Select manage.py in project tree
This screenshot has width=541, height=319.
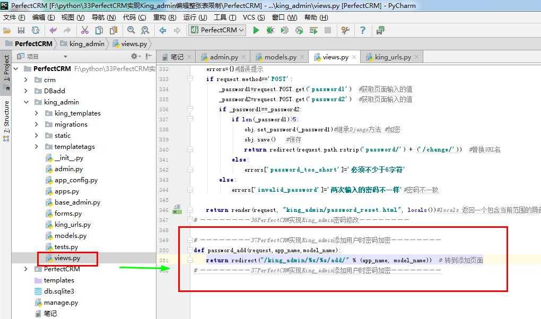(60, 303)
